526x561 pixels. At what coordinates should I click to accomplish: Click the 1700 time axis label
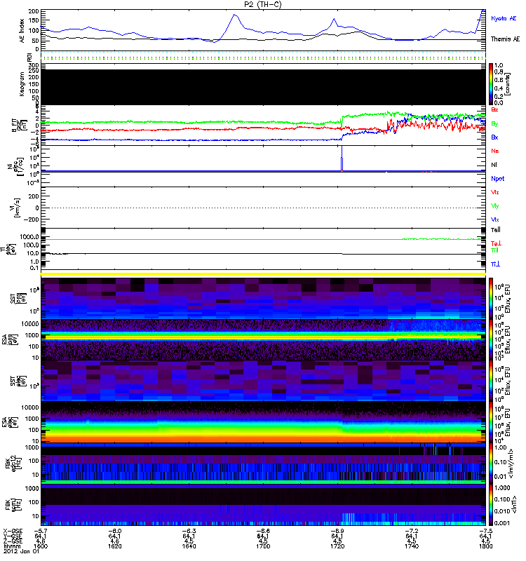tap(263, 546)
